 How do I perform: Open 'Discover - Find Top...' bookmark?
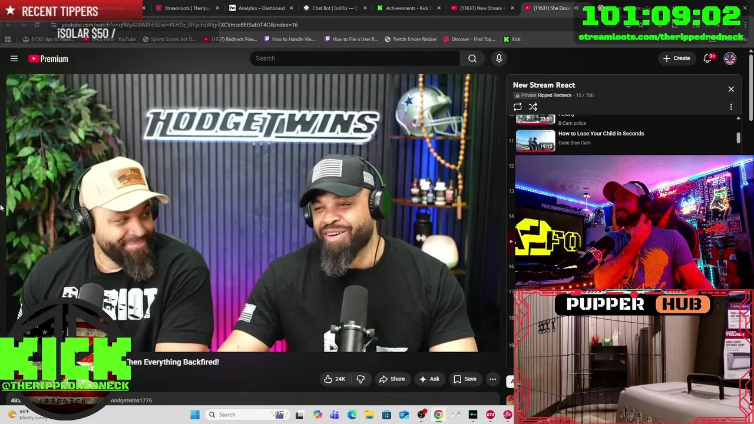(x=469, y=39)
